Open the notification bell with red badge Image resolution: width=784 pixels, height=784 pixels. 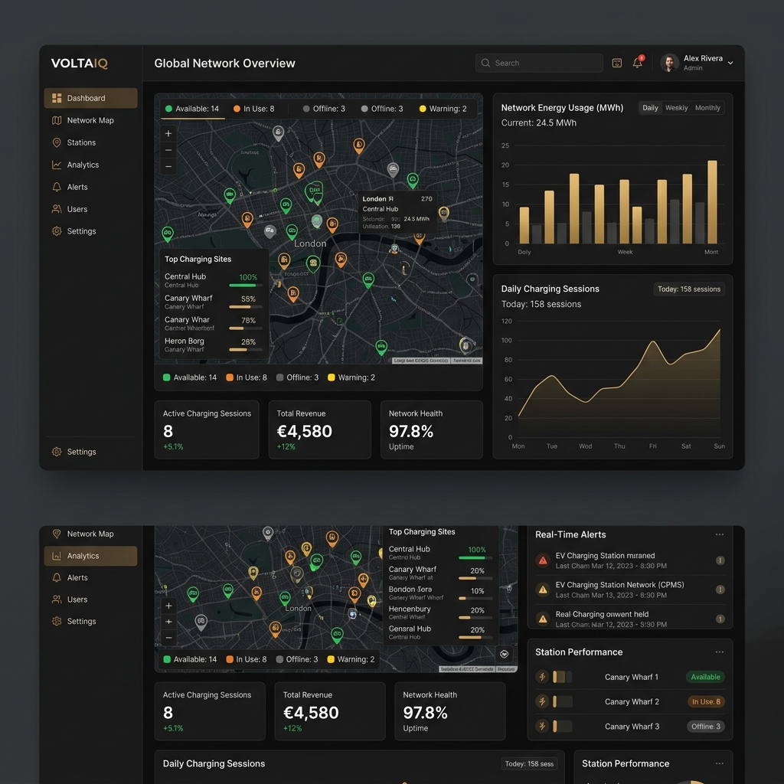(x=638, y=62)
